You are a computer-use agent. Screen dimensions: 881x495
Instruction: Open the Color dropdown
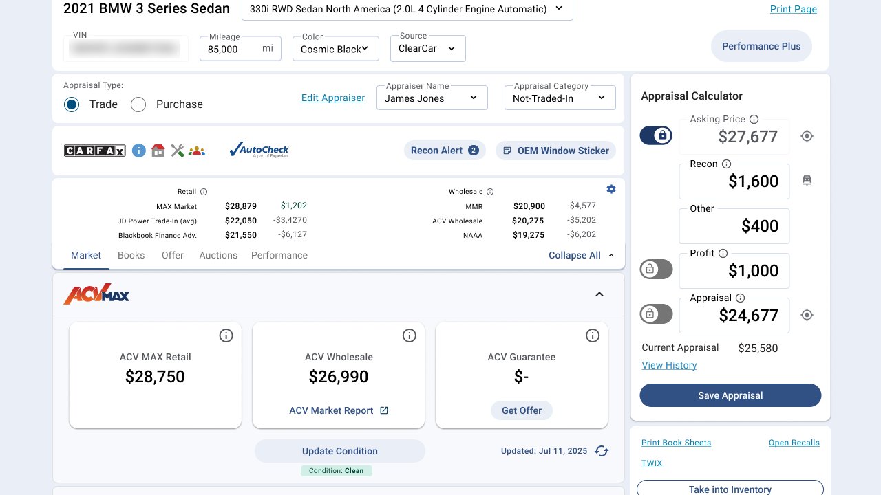(335, 49)
